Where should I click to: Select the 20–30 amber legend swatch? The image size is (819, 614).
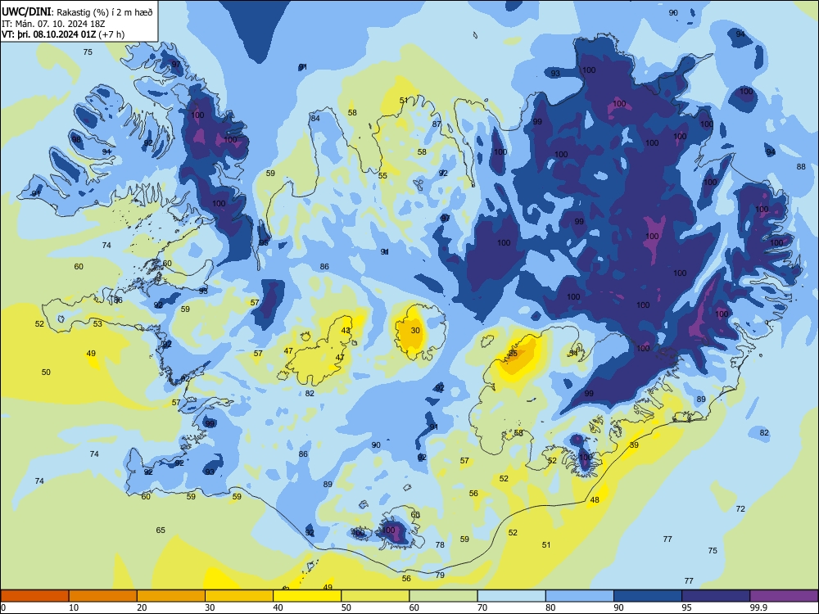click(171, 596)
